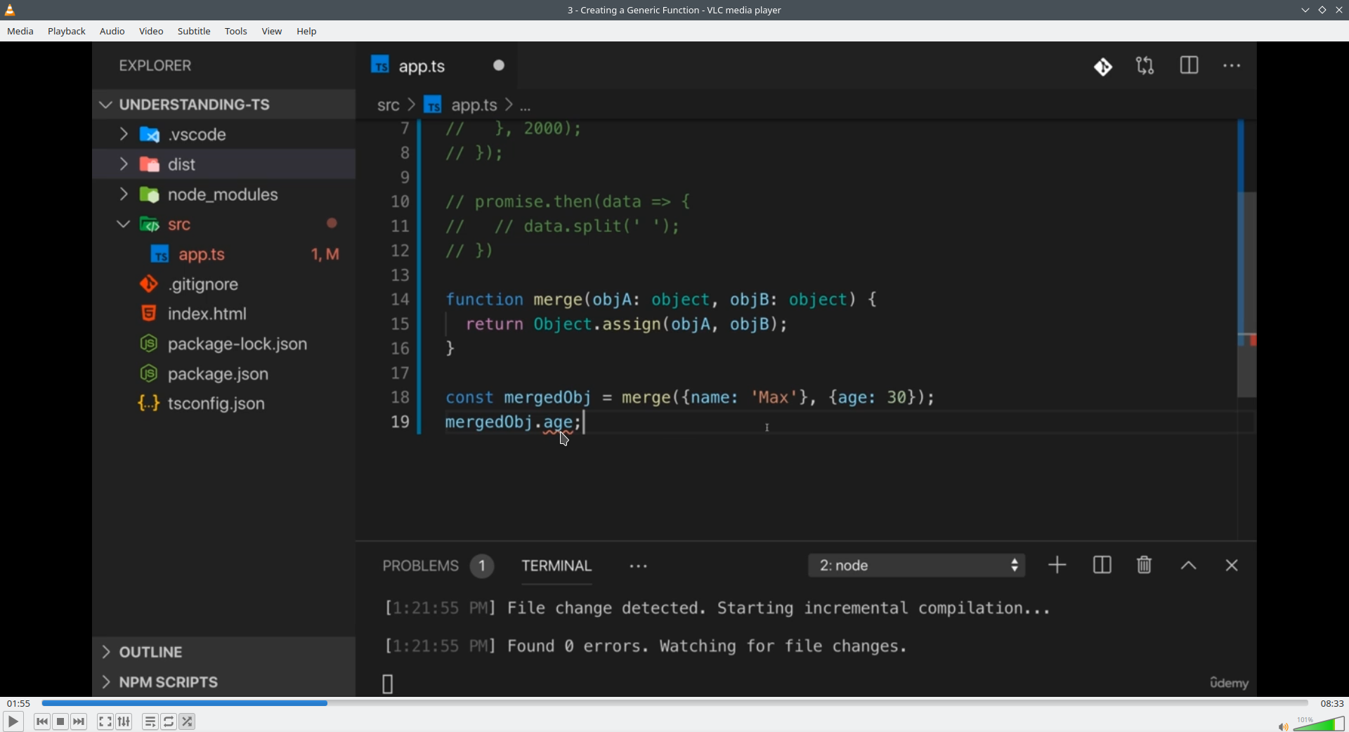Kill terminal using the trash icon
The image size is (1349, 732).
[1145, 566]
